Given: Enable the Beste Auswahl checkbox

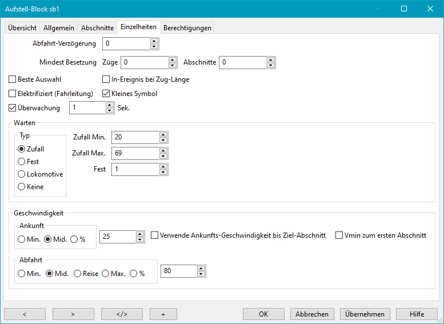Looking at the screenshot, I should pyautogui.click(x=13, y=79).
